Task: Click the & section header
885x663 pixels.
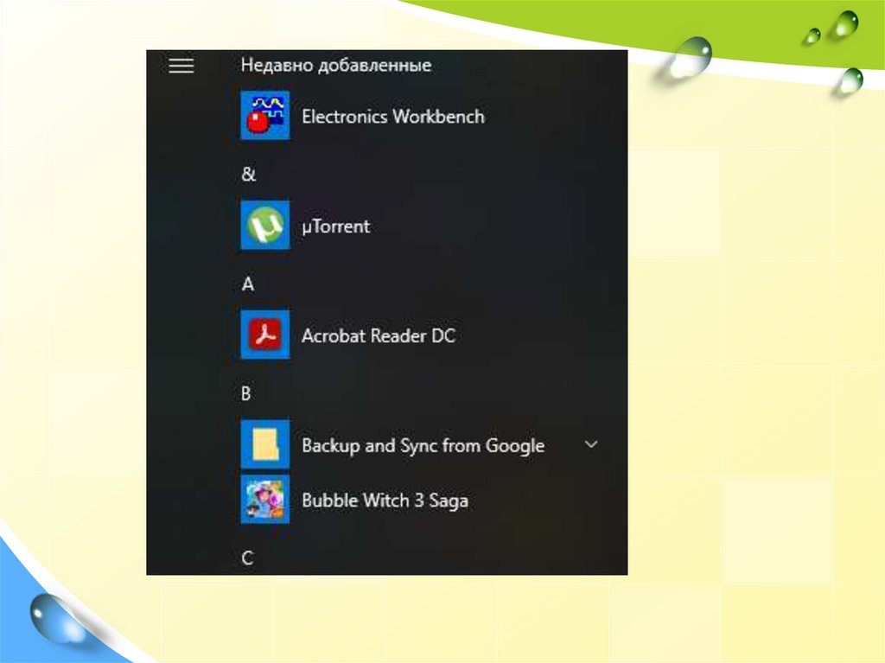Action: pyautogui.click(x=248, y=174)
